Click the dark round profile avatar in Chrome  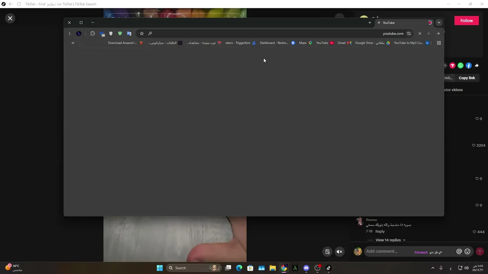coord(79,33)
